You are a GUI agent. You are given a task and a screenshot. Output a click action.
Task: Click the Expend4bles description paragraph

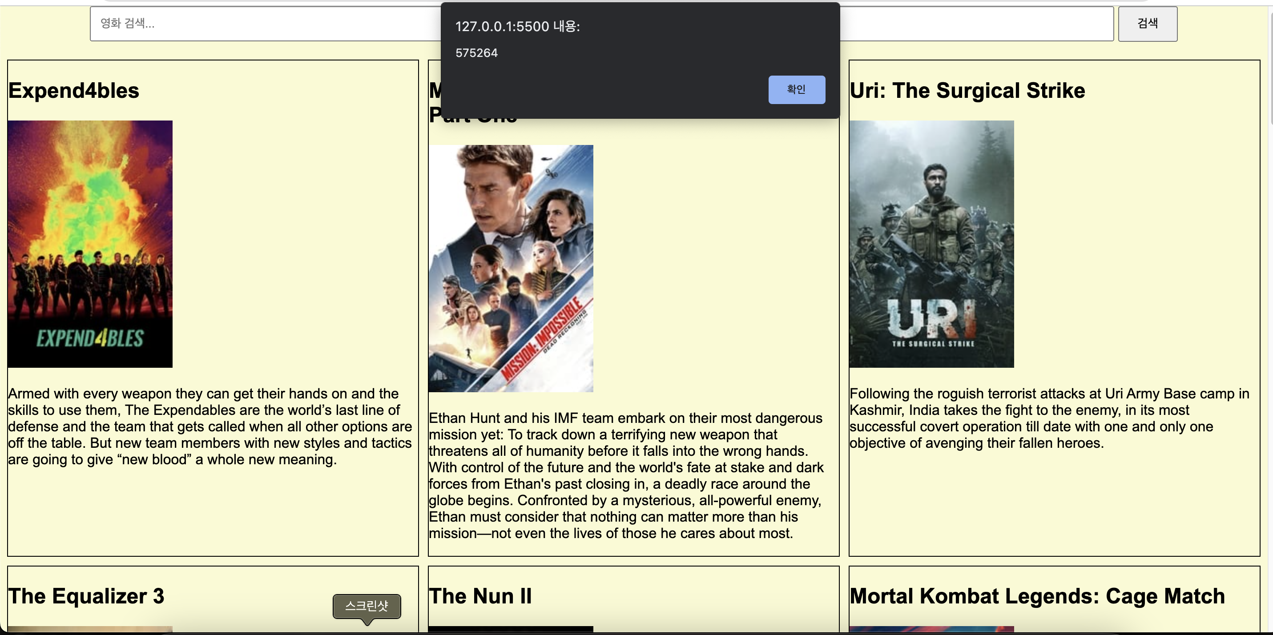tap(209, 426)
